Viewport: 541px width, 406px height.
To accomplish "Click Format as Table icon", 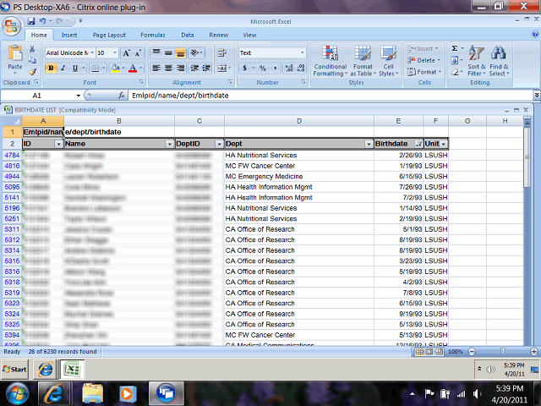I will [x=363, y=61].
